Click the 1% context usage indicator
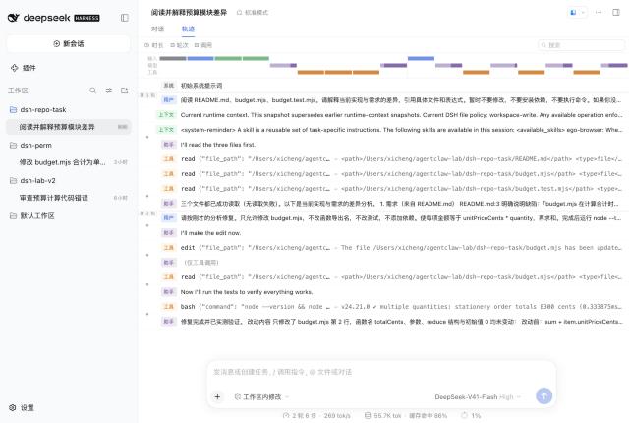The image size is (629, 423). coord(471,416)
